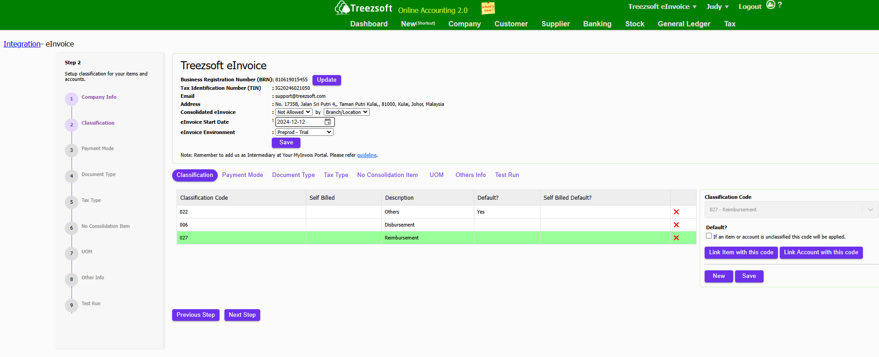
Task: Click the Treezsoft logo icon
Action: [x=342, y=8]
